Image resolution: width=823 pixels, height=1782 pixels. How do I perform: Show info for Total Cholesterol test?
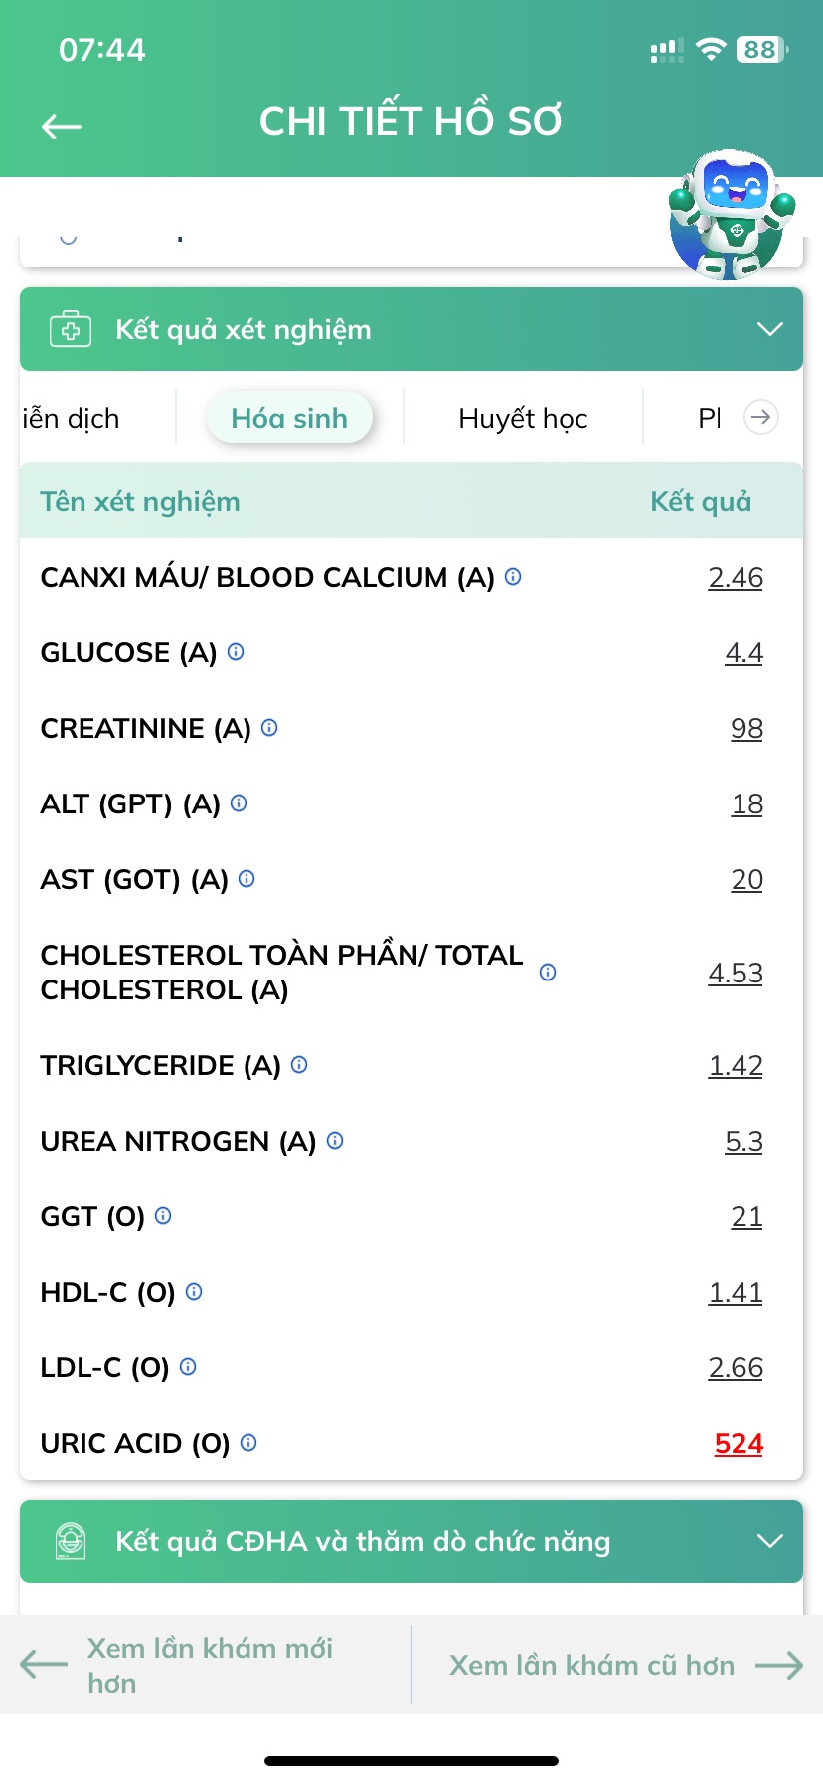pos(548,973)
